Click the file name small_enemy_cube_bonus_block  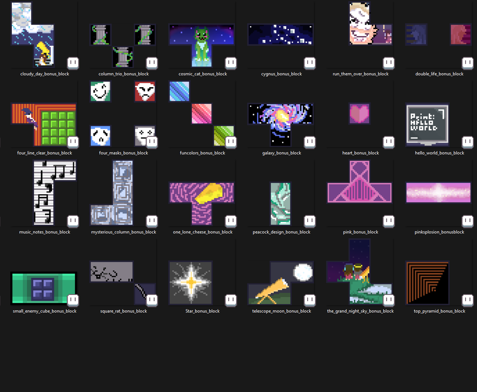click(x=45, y=311)
